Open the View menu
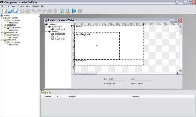Viewport: 196px width, 117px height. pos(28,6)
